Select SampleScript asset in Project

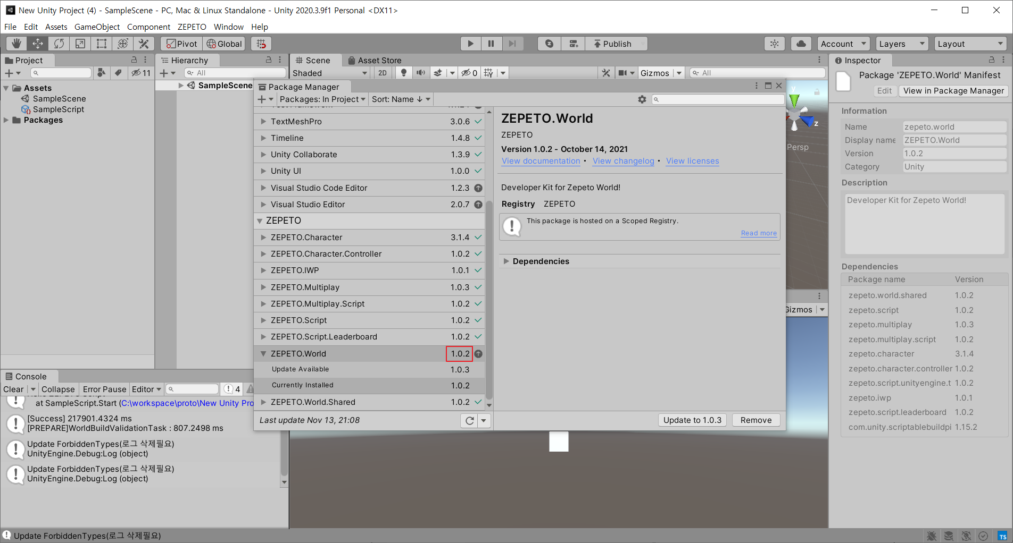[x=59, y=109]
